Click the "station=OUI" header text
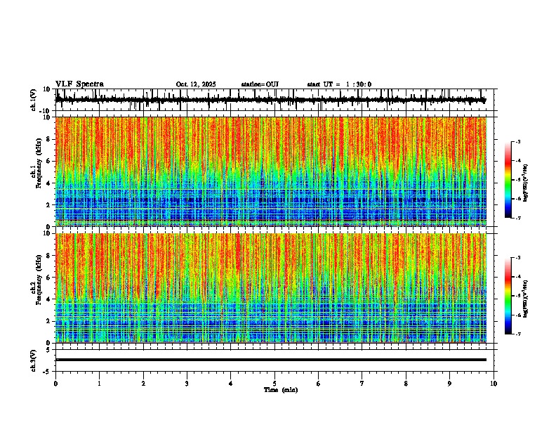The width and height of the screenshot is (556, 430). (x=260, y=84)
